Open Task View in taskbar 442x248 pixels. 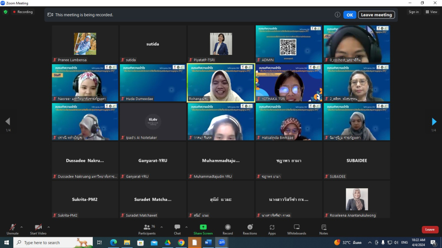(100, 243)
